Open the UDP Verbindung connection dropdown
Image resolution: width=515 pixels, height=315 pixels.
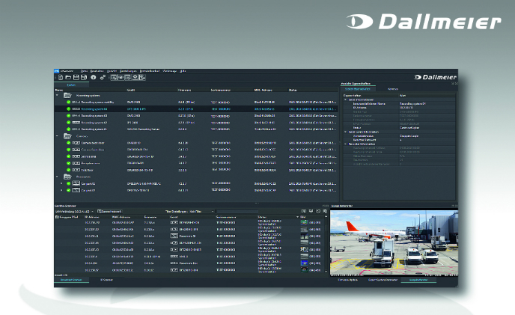pyautogui.click(x=75, y=211)
